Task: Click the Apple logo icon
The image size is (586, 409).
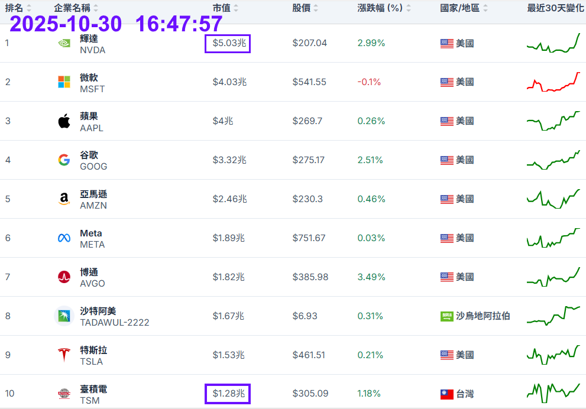Action: (64, 121)
